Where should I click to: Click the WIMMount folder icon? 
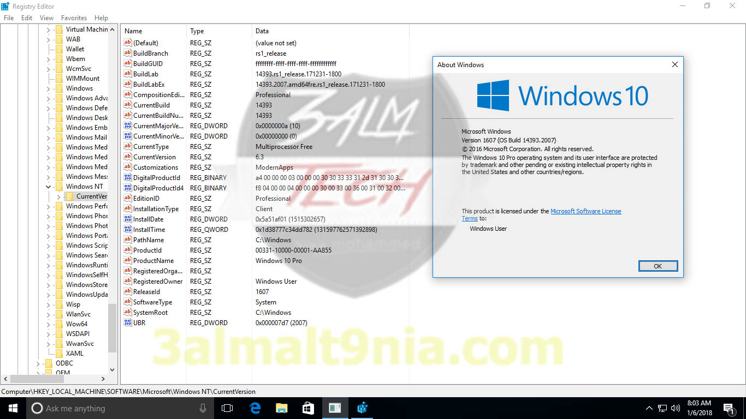click(59, 79)
